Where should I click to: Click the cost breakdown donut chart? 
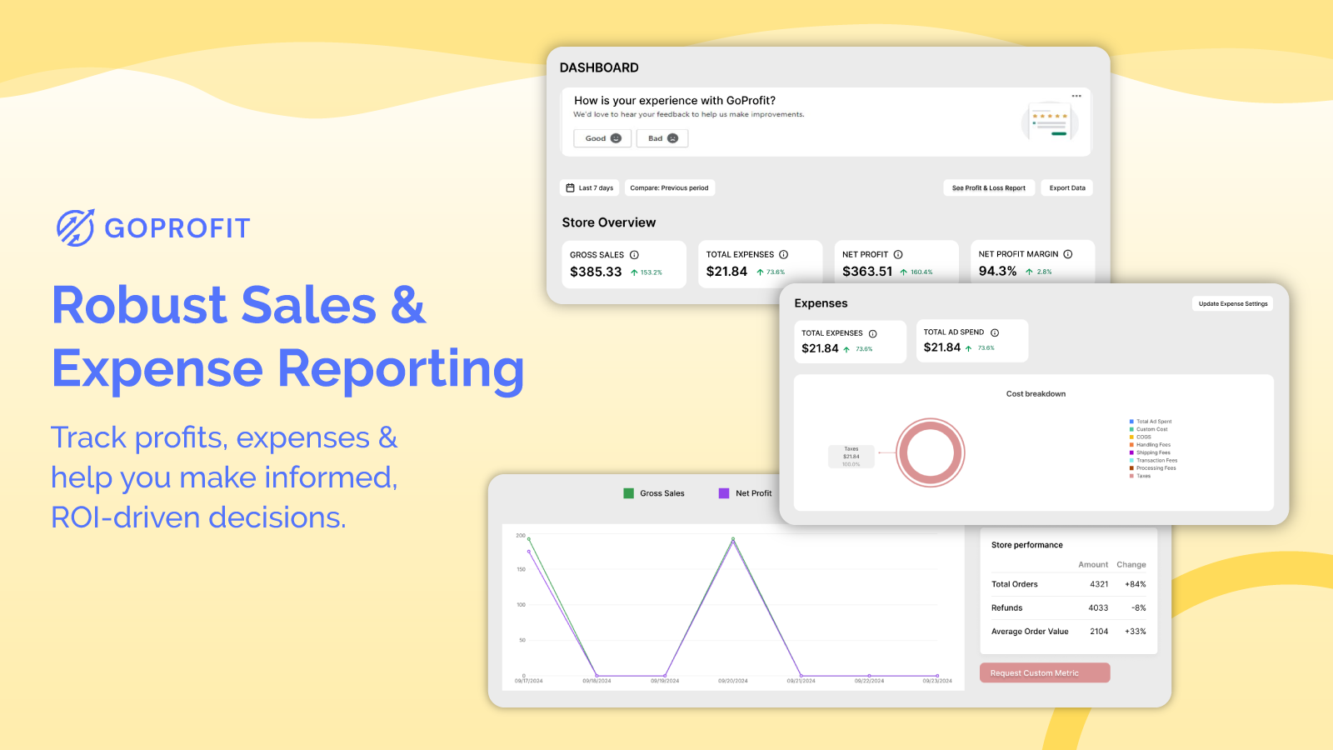point(931,453)
